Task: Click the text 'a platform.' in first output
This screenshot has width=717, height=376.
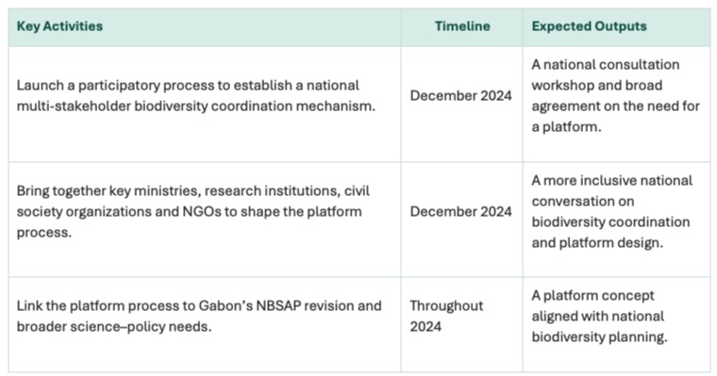Action: coord(566,127)
